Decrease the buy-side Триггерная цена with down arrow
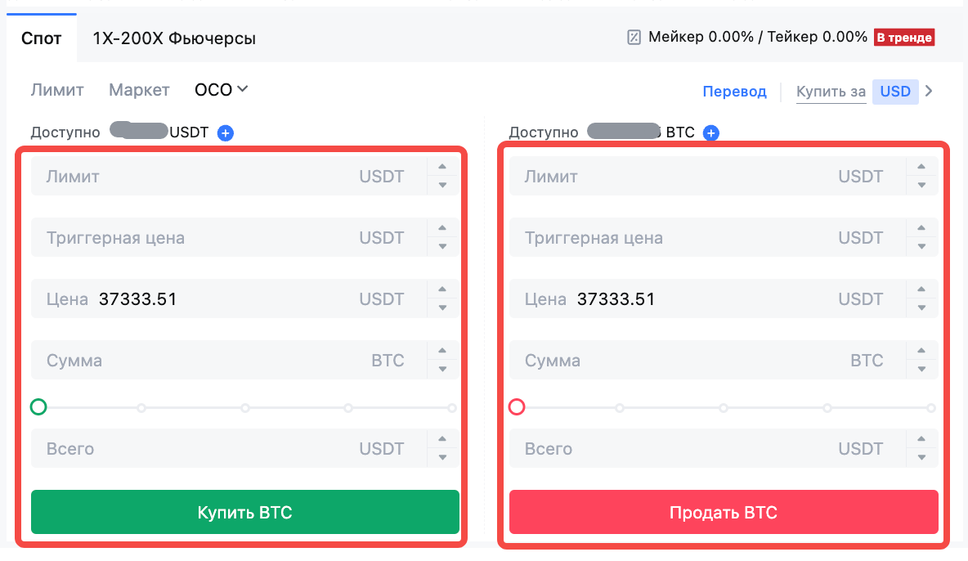The height and width of the screenshot is (561, 968). click(x=442, y=246)
